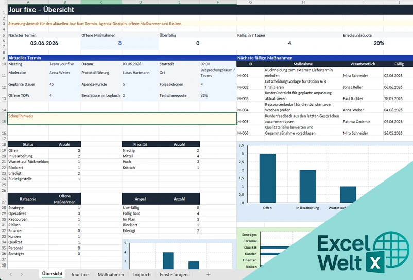This screenshot has width=413, height=280.
Task: Select the Maßnahme cell Entscheidungsvorlage für Option A/B
Action: tap(303, 84)
